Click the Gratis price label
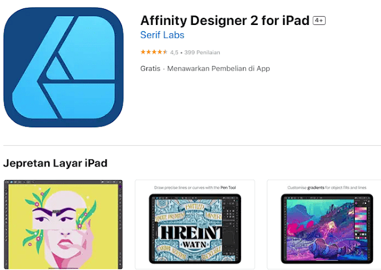The image size is (381, 270). (151, 69)
